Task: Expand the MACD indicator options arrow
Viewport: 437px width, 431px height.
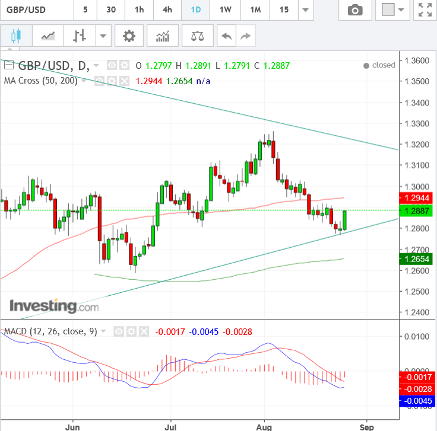Action: [x=104, y=331]
